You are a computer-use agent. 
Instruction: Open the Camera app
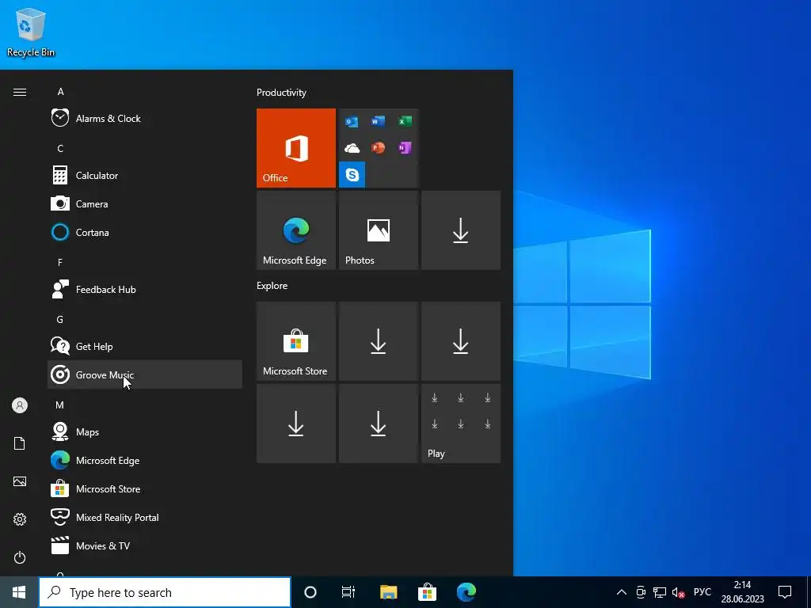point(145,203)
